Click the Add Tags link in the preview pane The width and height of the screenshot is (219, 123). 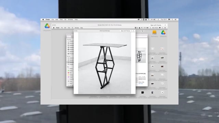point(141,84)
